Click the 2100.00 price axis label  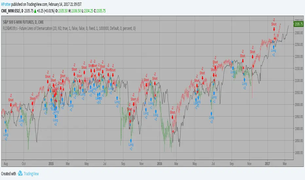pyautogui.click(x=299, y=81)
